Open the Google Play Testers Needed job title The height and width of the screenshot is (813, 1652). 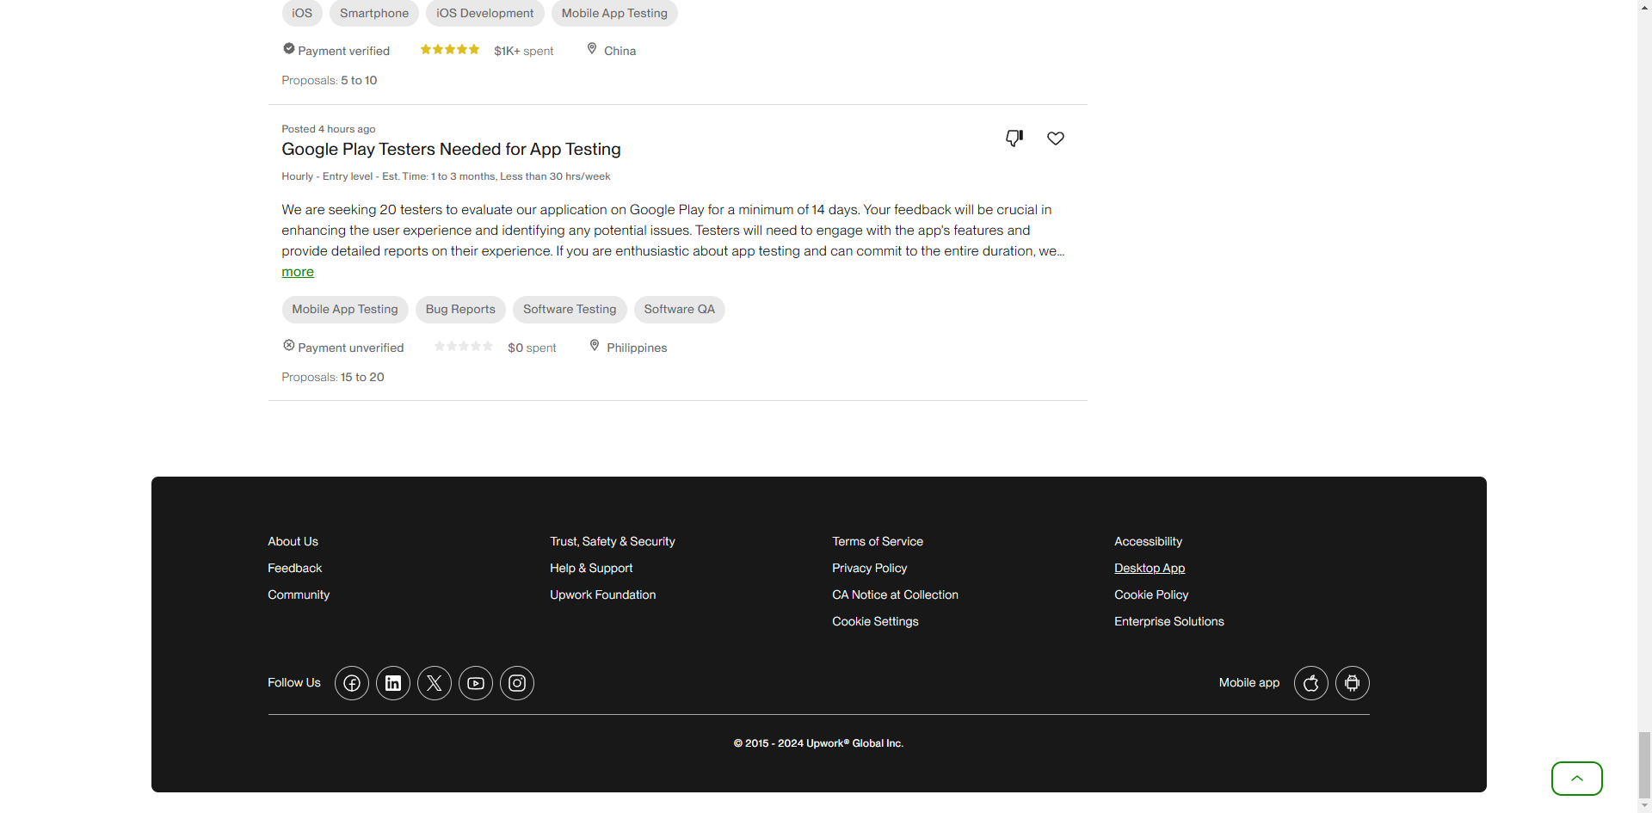click(x=451, y=150)
